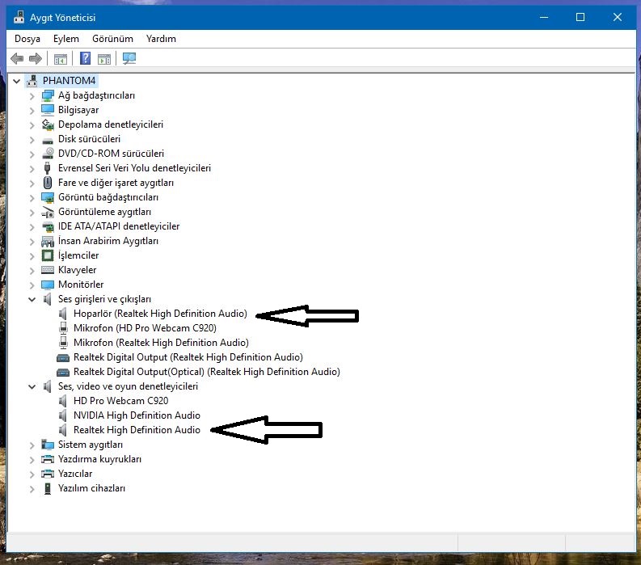The image size is (641, 565).
Task: Expand the Monitörler category
Action: tap(32, 285)
